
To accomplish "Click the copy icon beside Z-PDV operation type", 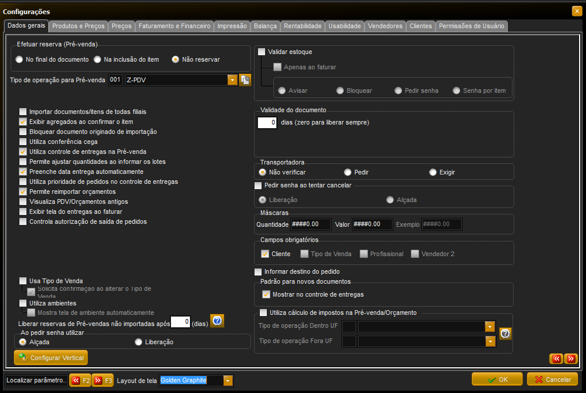I will click(245, 80).
